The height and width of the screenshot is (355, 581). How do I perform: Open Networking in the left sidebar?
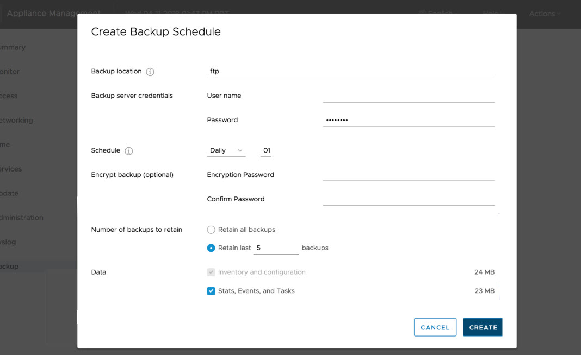[x=16, y=121]
